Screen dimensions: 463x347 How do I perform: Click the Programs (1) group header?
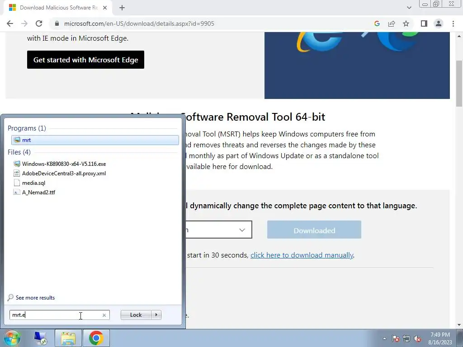click(27, 128)
